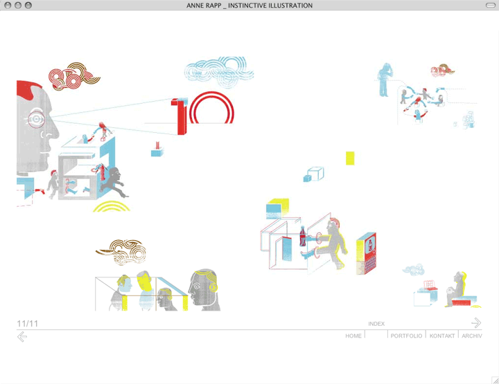499x384 pixels.
Task: Click the INDEX link
Action: tap(376, 324)
